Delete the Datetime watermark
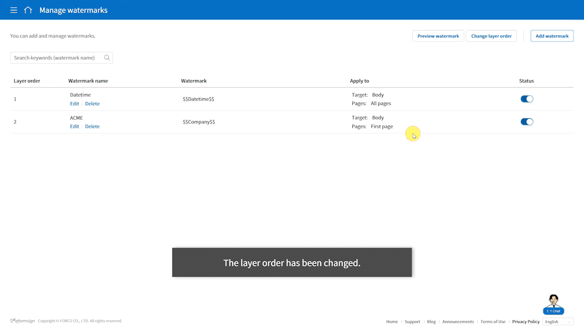Image resolution: width=584 pixels, height=328 pixels. tap(92, 104)
